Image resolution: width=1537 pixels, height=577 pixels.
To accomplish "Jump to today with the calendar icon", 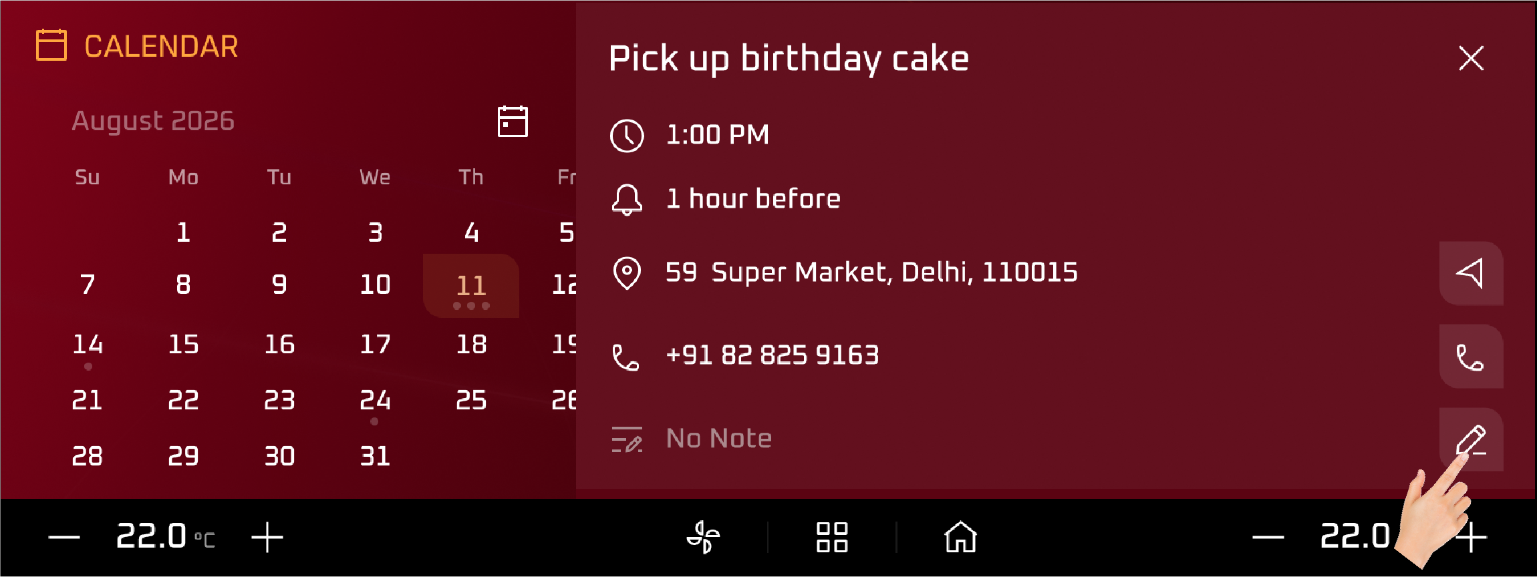I will coord(513,122).
